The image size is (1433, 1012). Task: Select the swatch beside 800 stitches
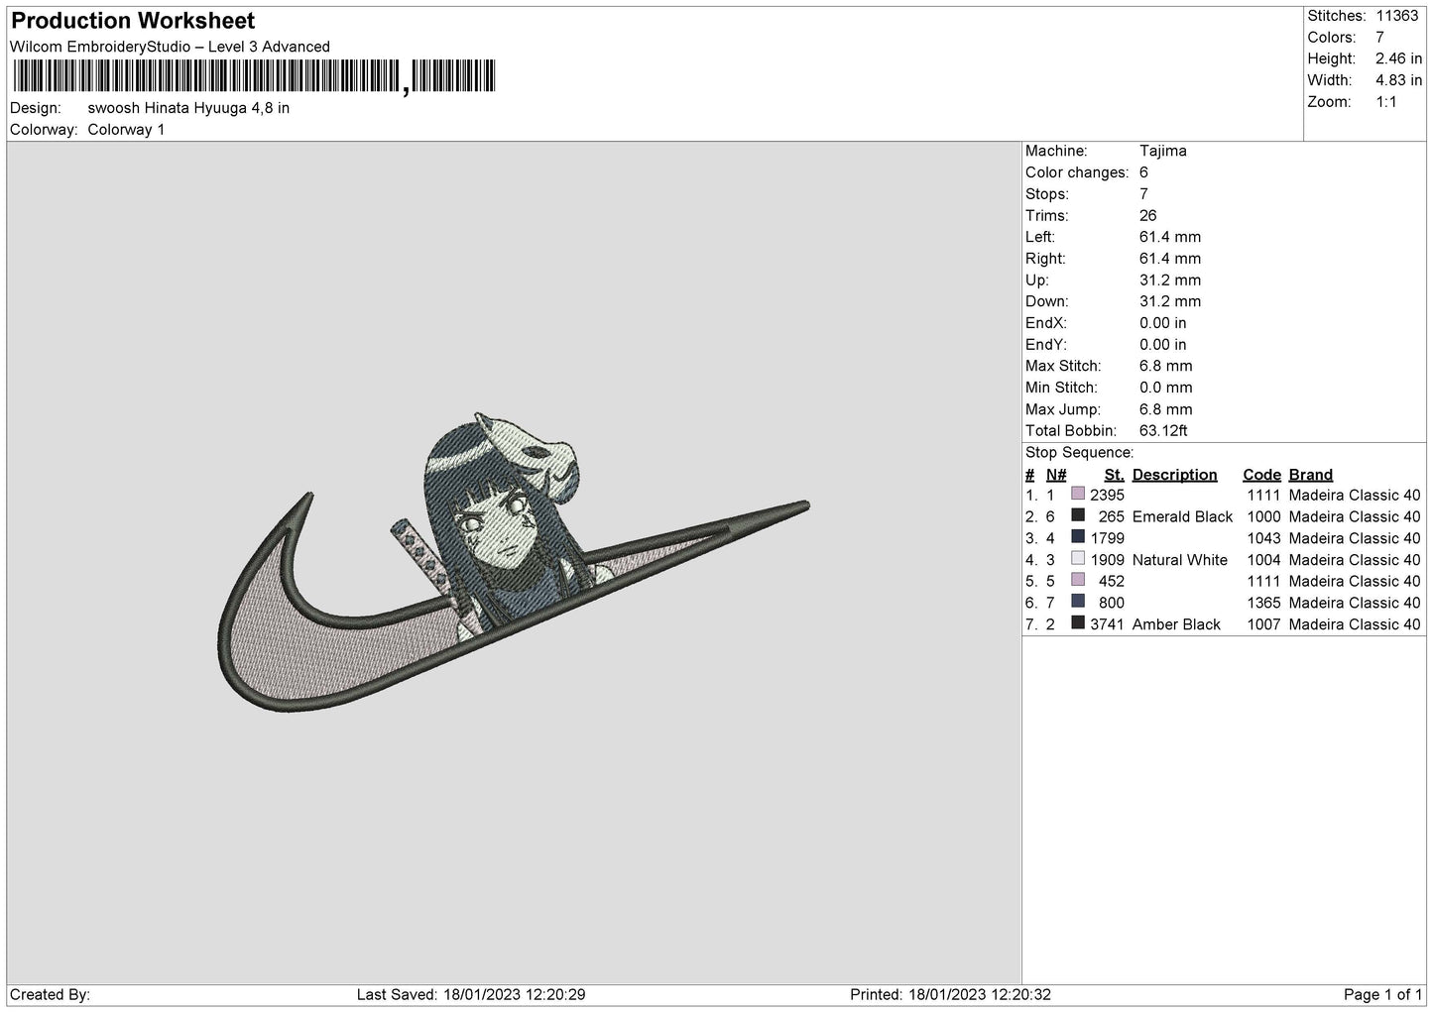(1078, 602)
